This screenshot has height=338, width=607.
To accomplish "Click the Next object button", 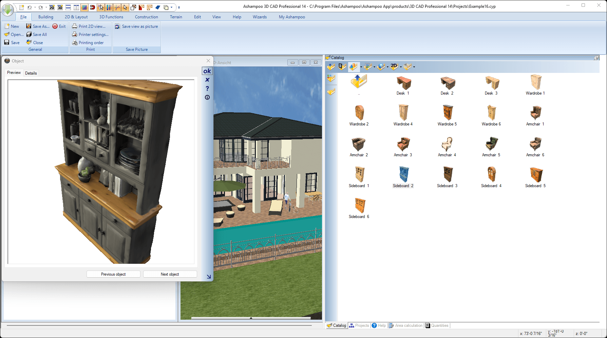I will tap(170, 274).
